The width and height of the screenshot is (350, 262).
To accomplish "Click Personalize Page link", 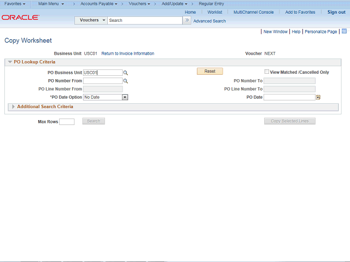I will (321, 32).
